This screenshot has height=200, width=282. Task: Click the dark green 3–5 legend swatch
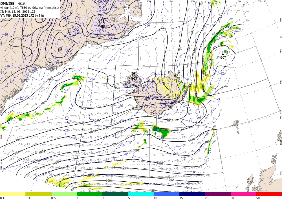click(115, 194)
